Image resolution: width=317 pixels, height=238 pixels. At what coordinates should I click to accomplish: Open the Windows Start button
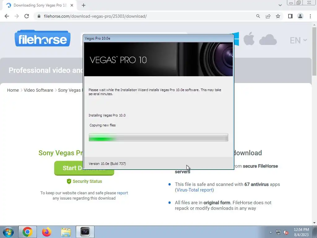point(8,232)
